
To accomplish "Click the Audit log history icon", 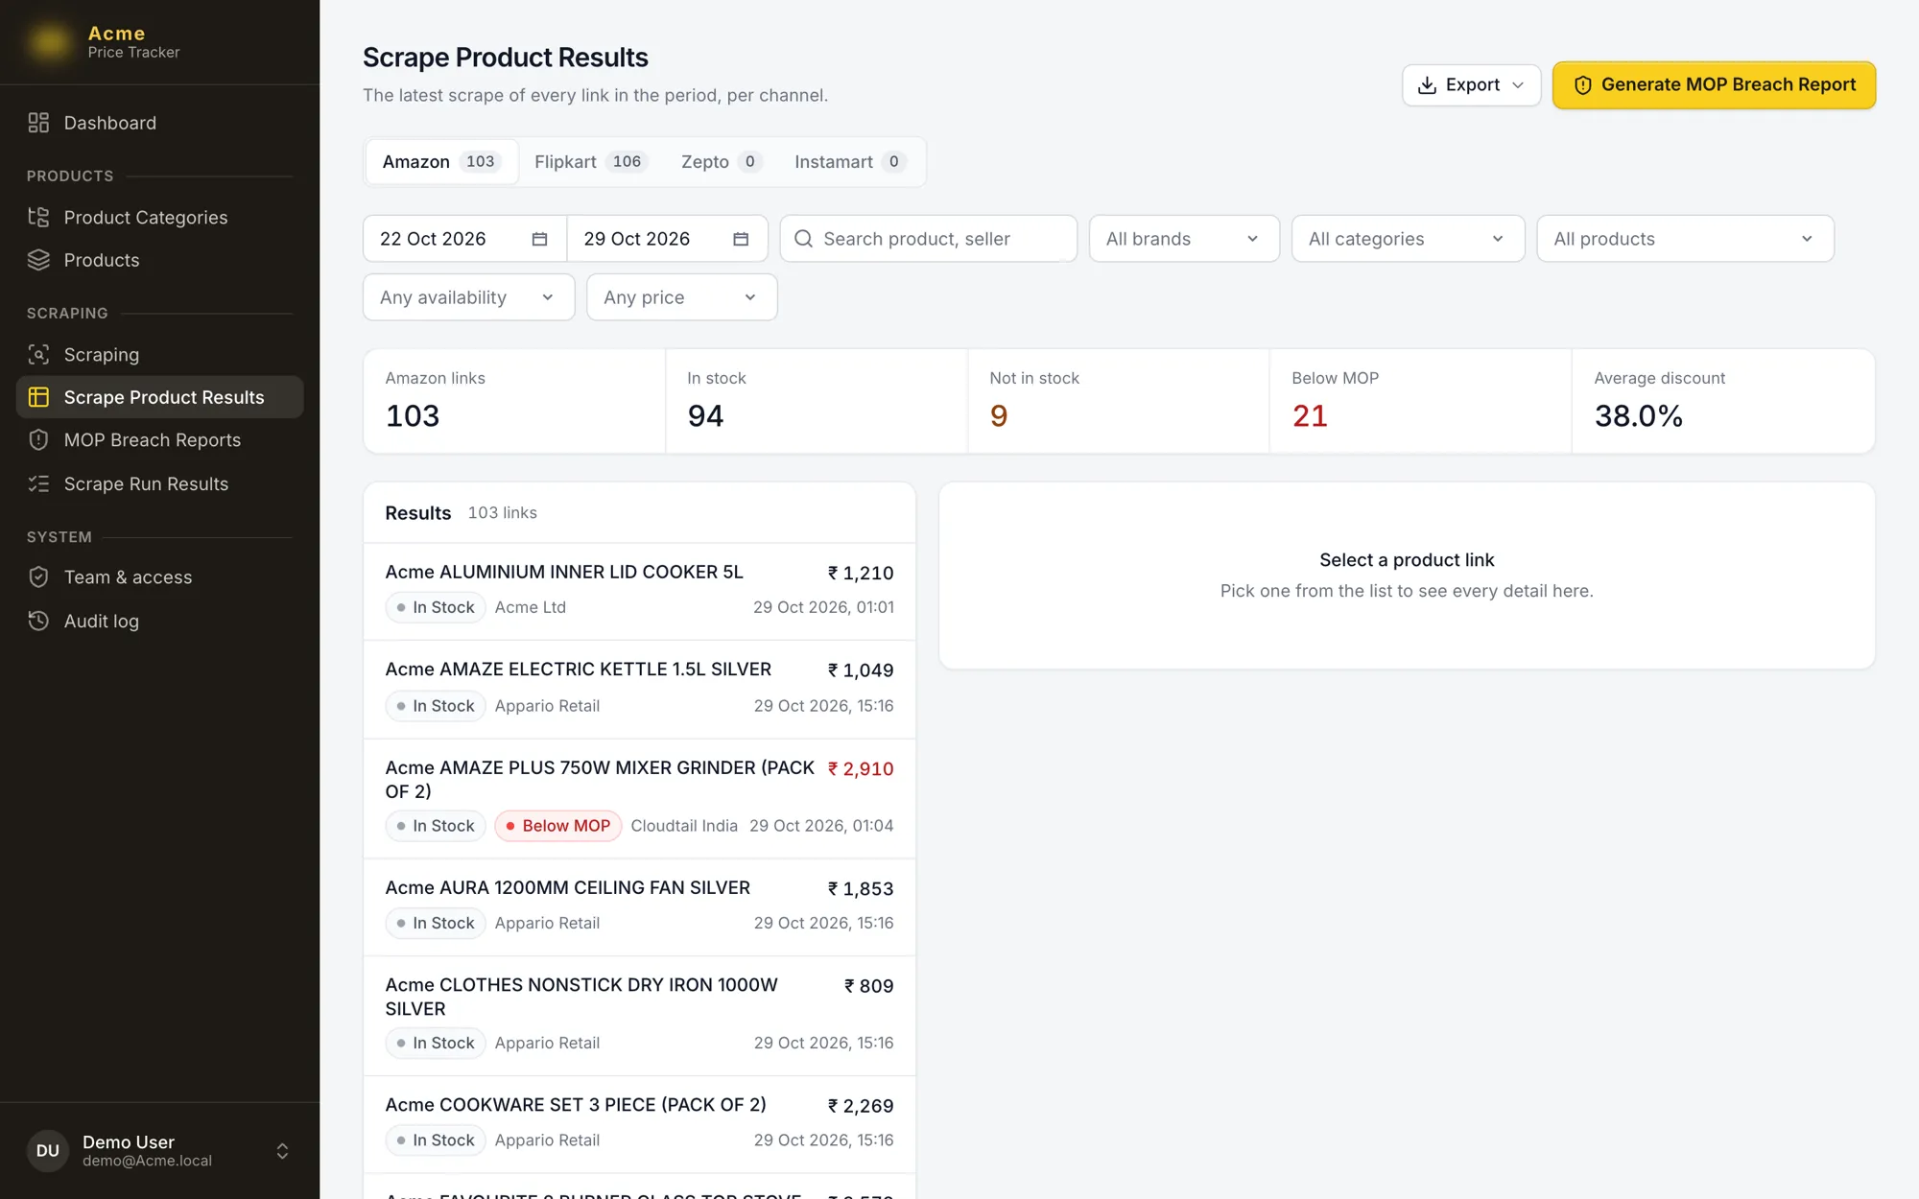I will pos(38,621).
